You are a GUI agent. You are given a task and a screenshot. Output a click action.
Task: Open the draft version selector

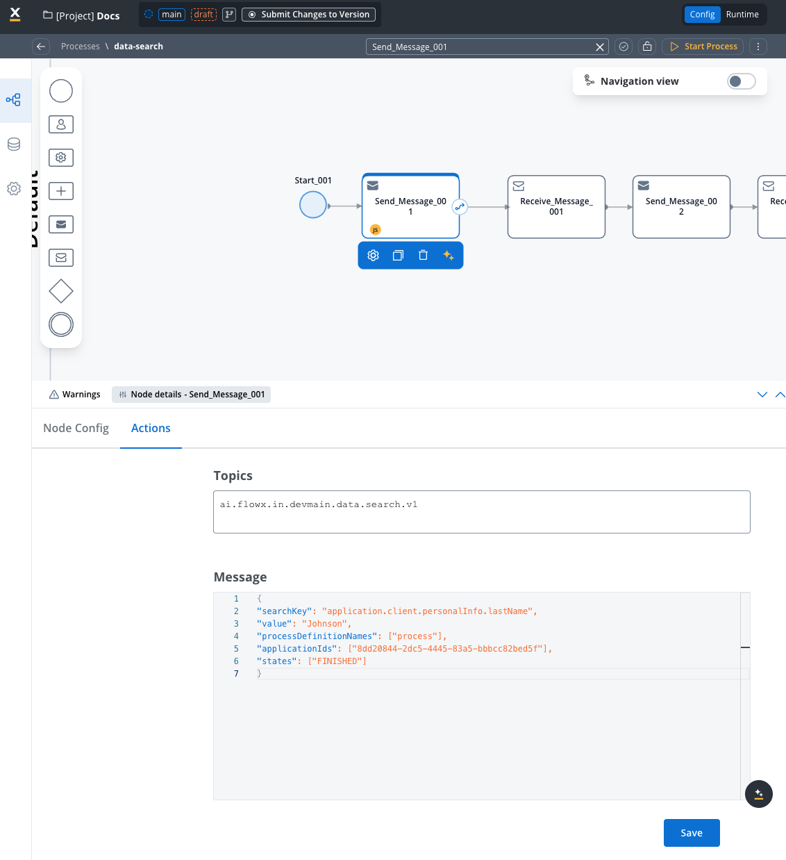pos(203,15)
